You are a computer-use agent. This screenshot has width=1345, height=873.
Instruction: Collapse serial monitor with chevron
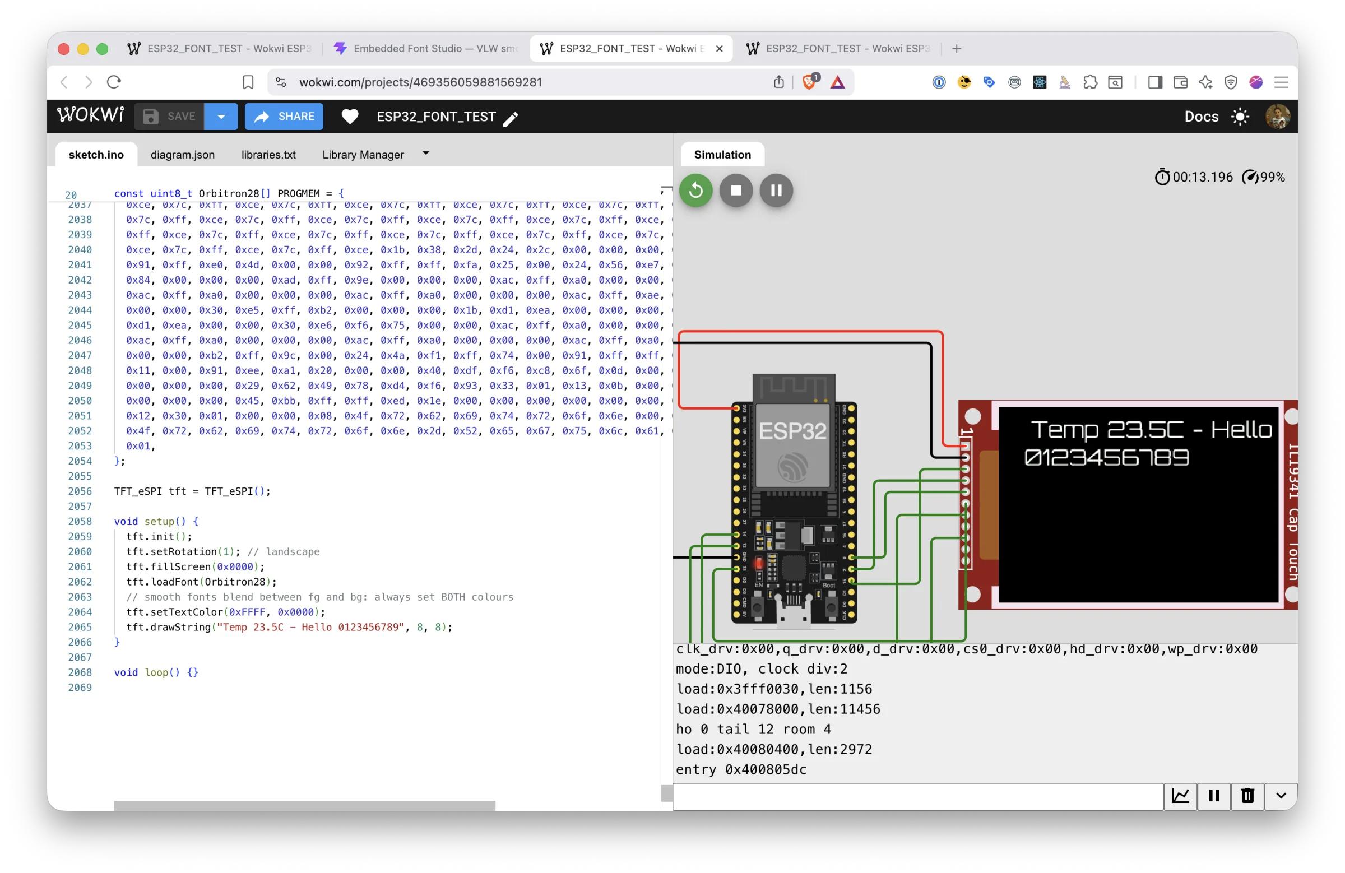[1281, 796]
